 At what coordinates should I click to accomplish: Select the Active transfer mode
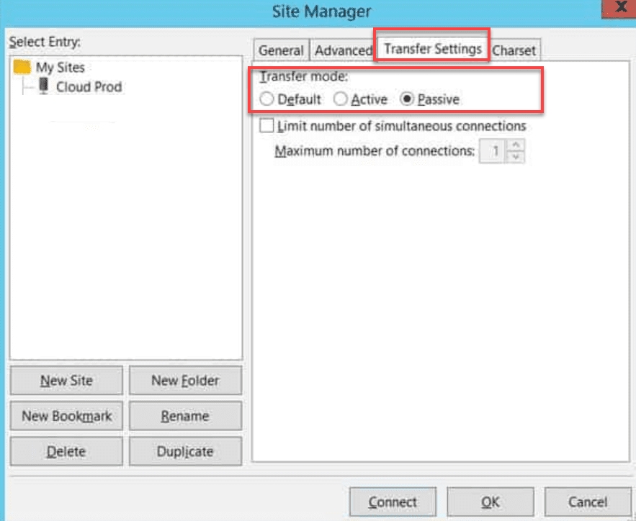(340, 99)
